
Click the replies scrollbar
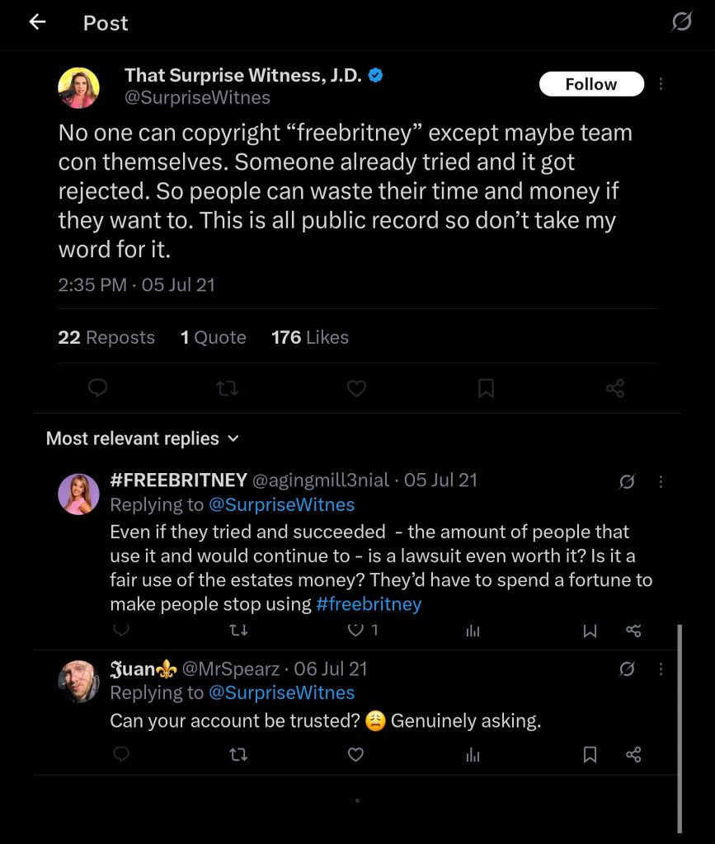click(x=680, y=725)
